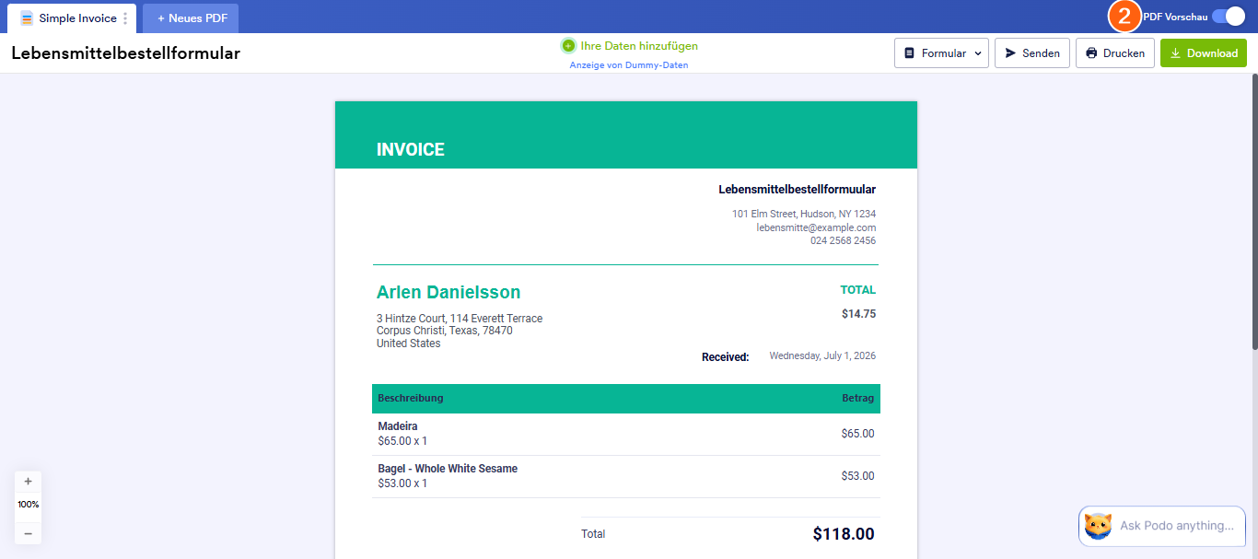This screenshot has height=559, width=1258.
Task: Click the paper plane Senden icon
Action: pos(1011,53)
